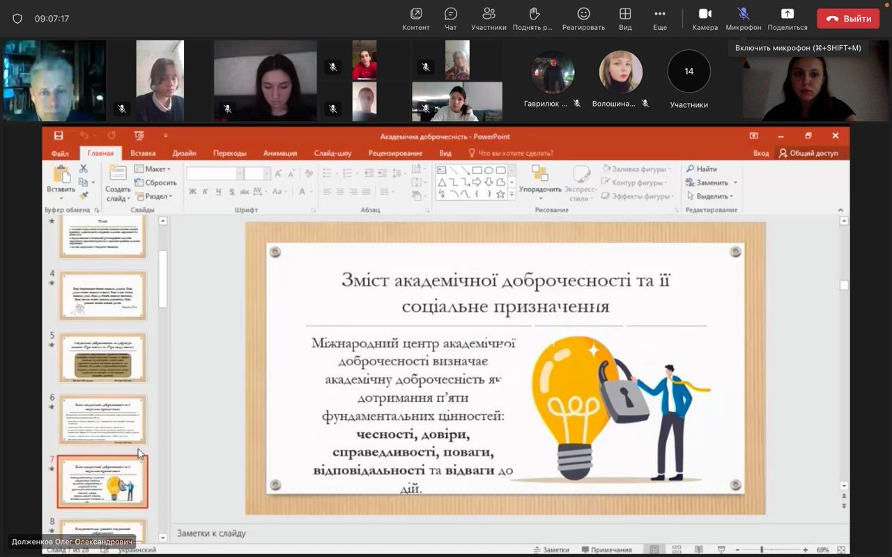
Task: Click the Raise hand icon
Action: pyautogui.click(x=535, y=15)
